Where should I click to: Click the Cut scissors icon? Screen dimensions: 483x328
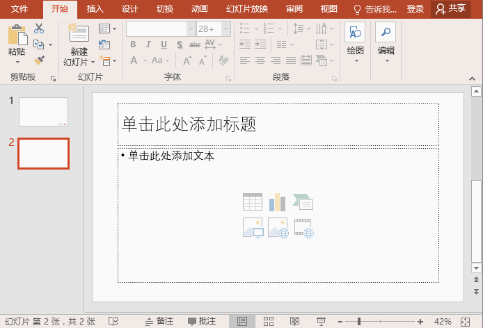[39, 28]
